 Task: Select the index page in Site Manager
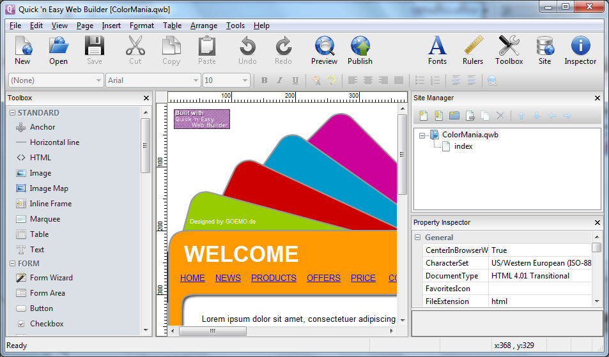(x=463, y=146)
